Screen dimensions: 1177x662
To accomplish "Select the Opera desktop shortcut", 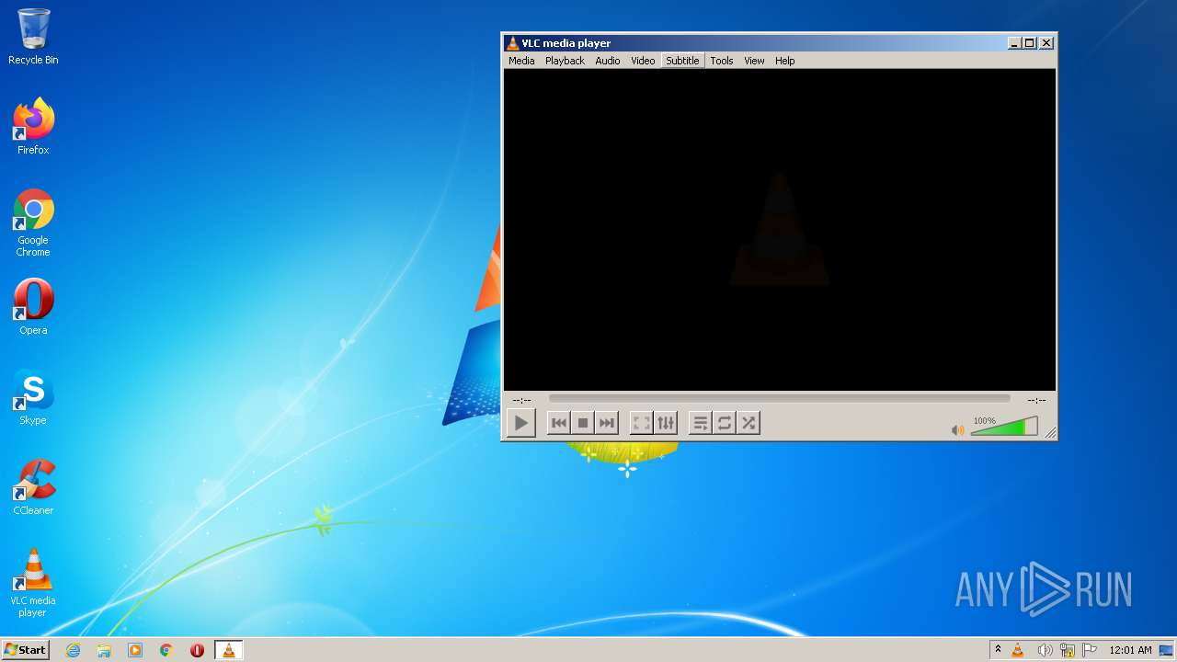I will click(33, 307).
